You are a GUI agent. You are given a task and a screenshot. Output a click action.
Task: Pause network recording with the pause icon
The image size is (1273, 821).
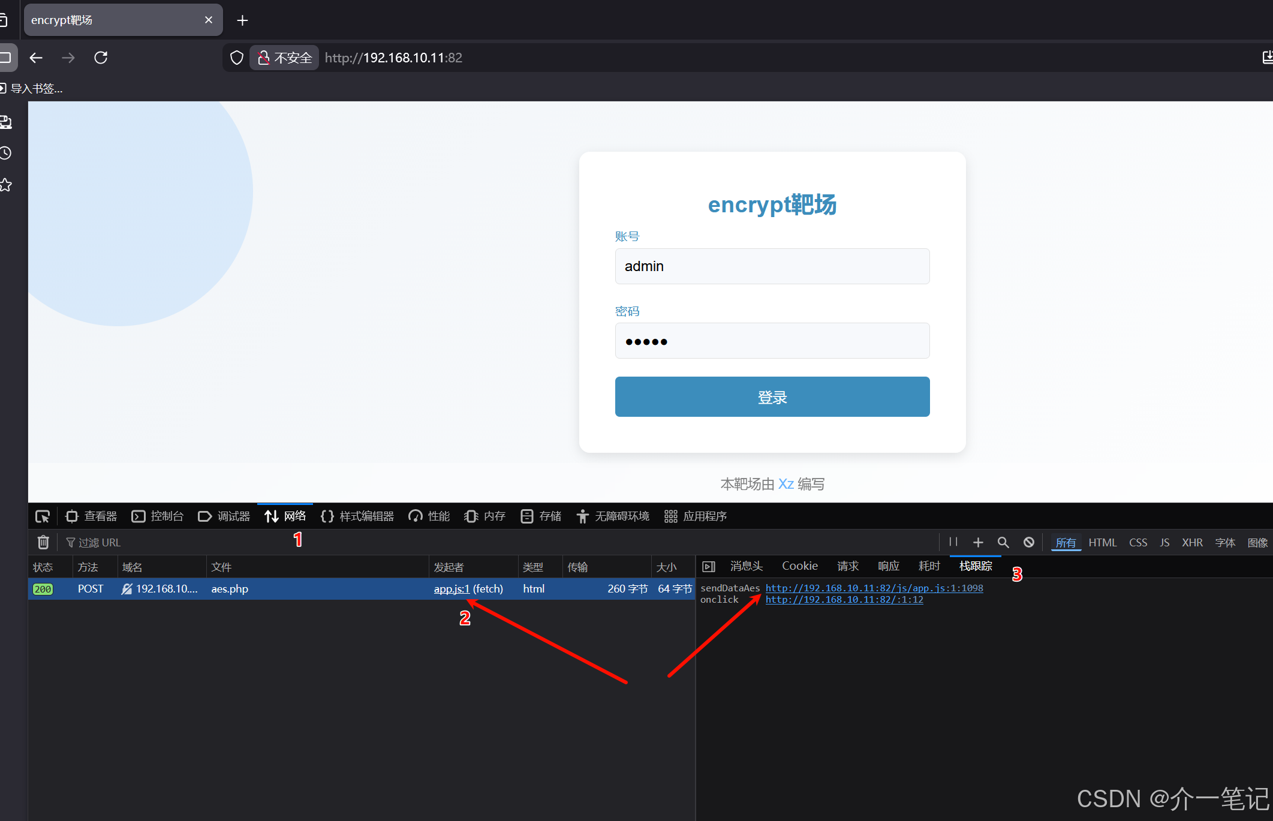953,542
